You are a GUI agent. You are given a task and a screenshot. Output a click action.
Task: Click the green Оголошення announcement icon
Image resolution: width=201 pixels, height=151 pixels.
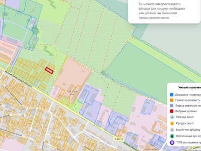172,136
